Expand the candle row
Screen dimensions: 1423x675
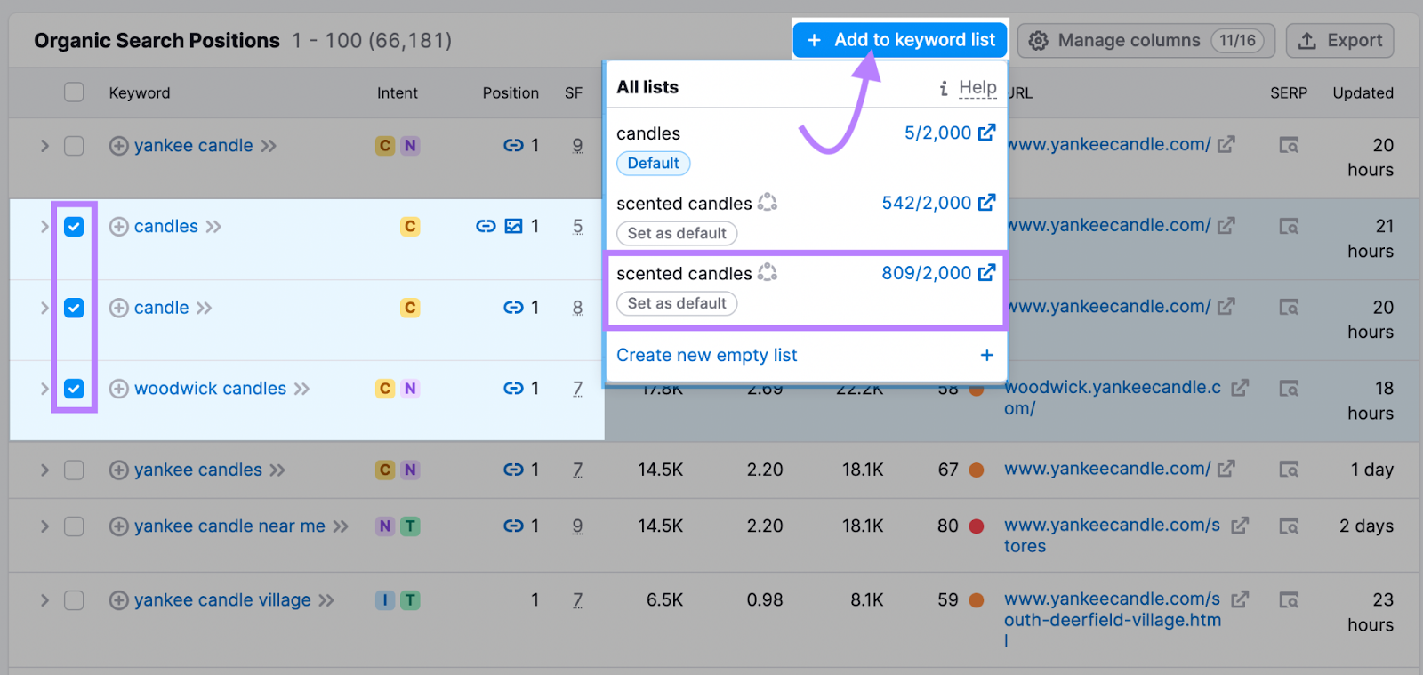(x=44, y=308)
